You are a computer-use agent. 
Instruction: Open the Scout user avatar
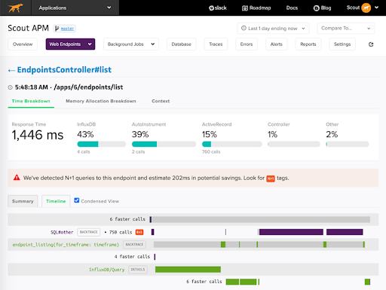pos(366,8)
